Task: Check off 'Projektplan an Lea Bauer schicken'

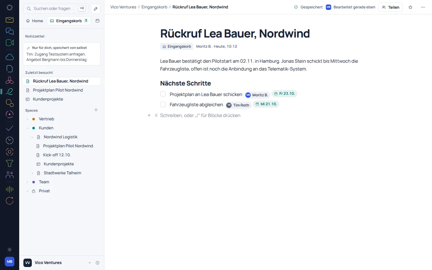Action: [x=163, y=94]
